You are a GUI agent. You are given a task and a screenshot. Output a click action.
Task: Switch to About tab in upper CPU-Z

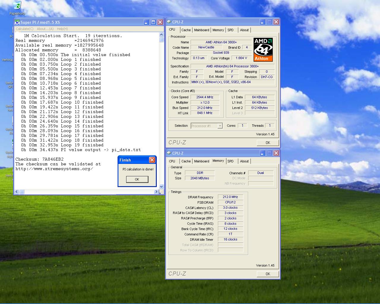(x=244, y=30)
